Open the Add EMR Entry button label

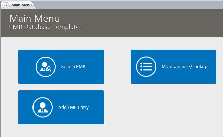click(x=73, y=107)
